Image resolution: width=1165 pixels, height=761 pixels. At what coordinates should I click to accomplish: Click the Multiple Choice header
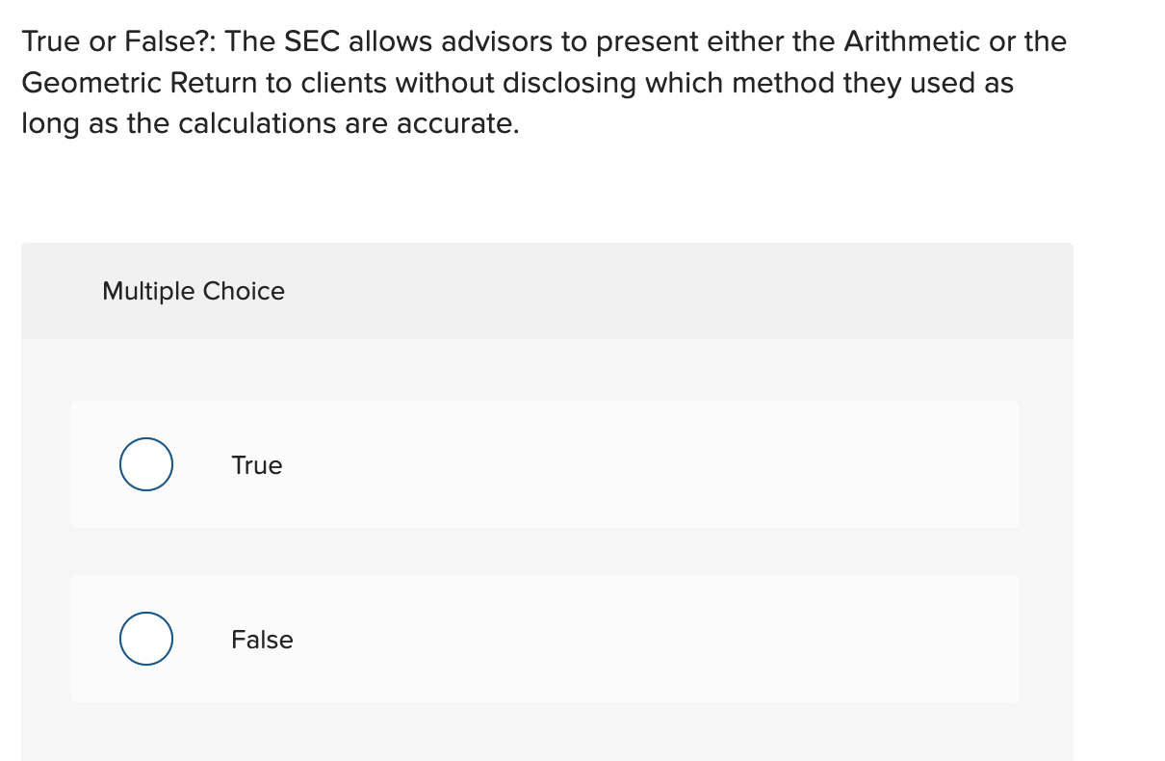pyautogui.click(x=193, y=291)
